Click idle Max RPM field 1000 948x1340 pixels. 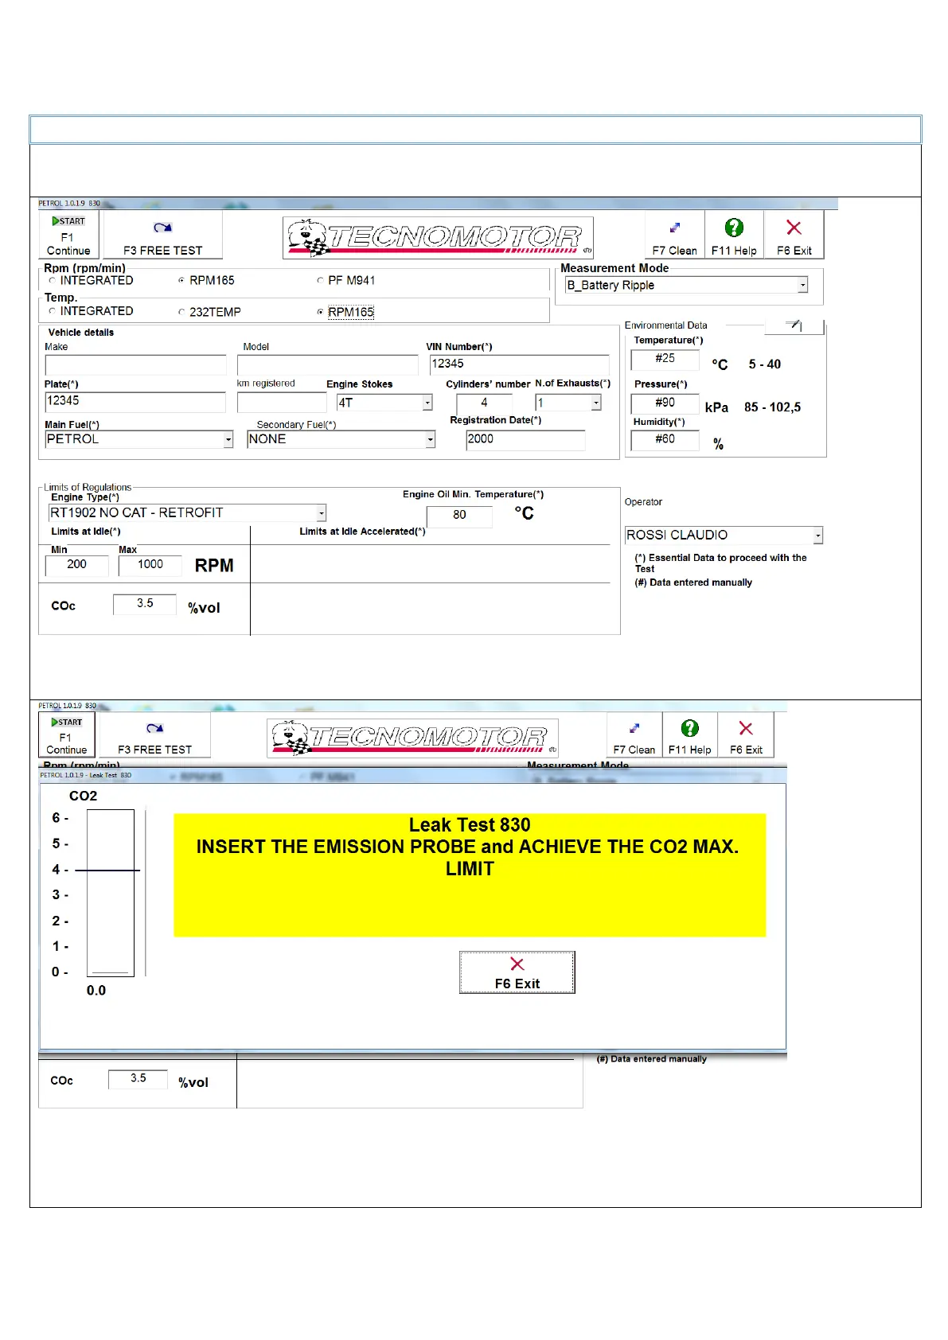click(x=150, y=565)
